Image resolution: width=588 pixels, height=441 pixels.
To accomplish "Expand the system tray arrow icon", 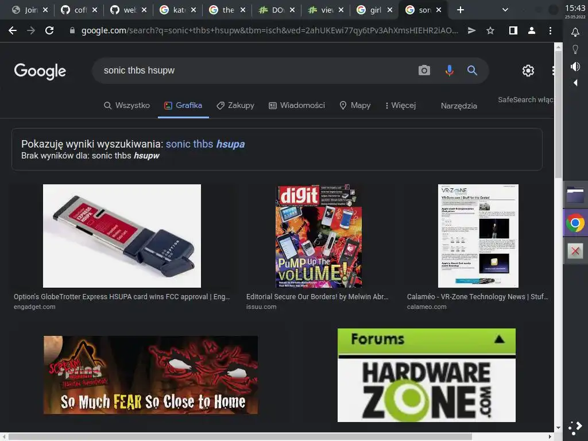I will [575, 83].
